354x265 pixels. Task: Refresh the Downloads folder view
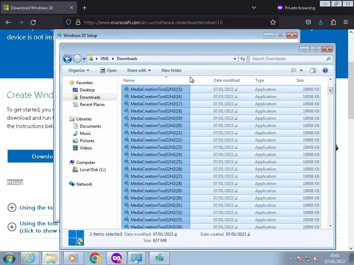[243, 59]
